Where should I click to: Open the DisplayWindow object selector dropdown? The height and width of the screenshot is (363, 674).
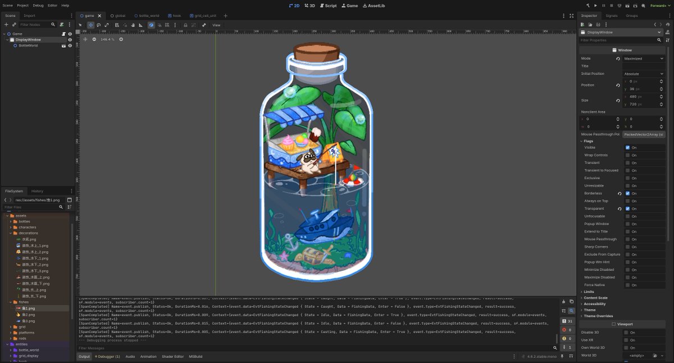coord(621,33)
